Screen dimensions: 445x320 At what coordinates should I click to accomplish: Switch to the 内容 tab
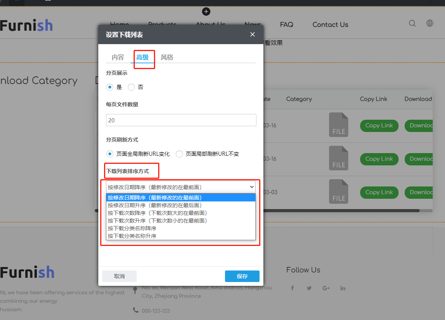[x=117, y=57]
